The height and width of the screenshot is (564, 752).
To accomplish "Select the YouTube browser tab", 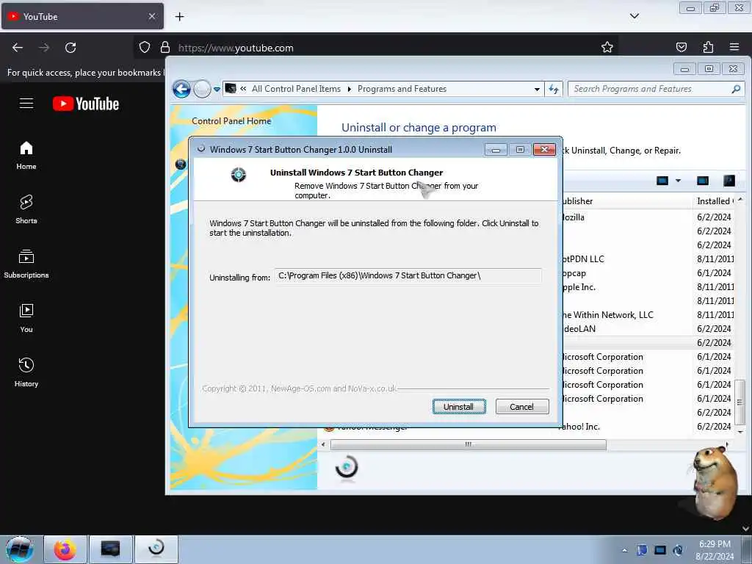I will [82, 16].
